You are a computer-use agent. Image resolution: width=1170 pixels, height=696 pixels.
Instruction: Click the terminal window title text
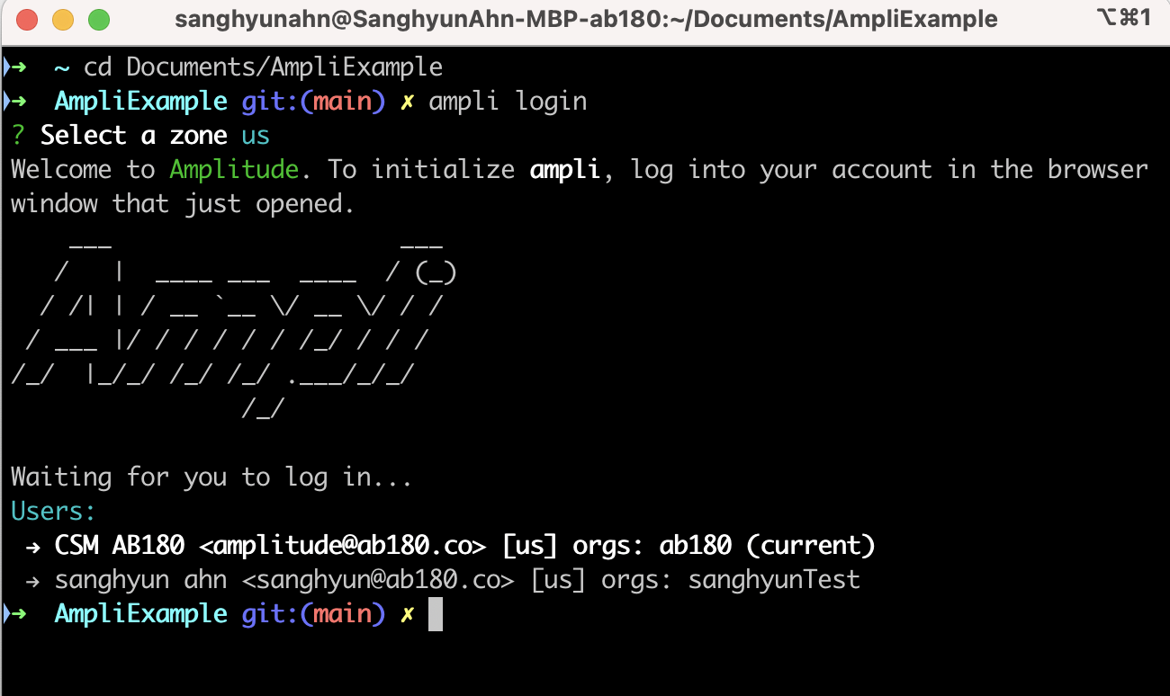[x=586, y=19]
